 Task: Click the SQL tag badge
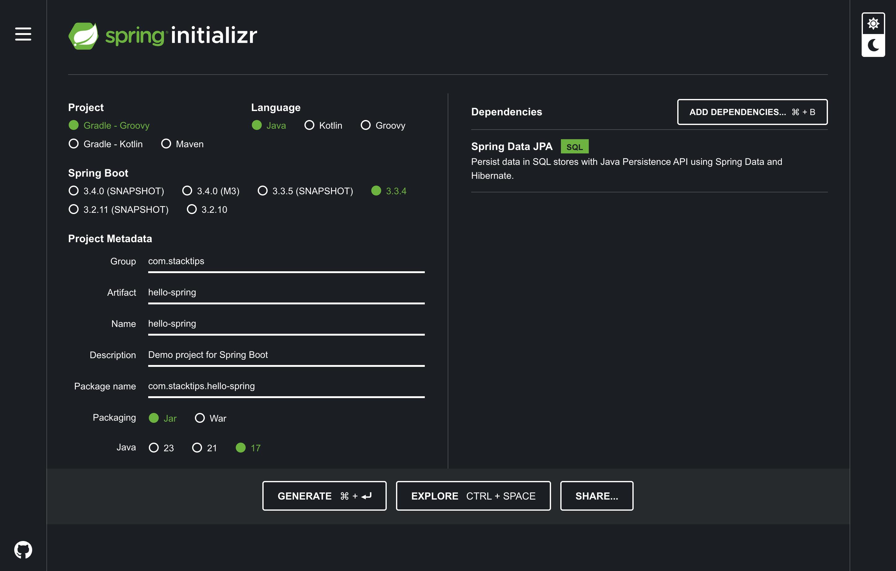coord(575,147)
